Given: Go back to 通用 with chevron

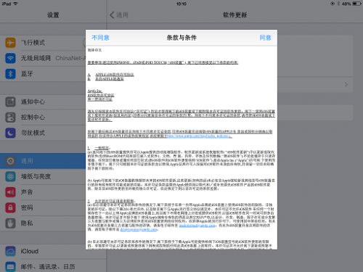Looking at the screenshot, I should coord(119,15).
